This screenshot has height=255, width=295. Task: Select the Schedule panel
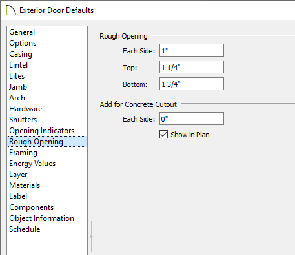point(25,229)
